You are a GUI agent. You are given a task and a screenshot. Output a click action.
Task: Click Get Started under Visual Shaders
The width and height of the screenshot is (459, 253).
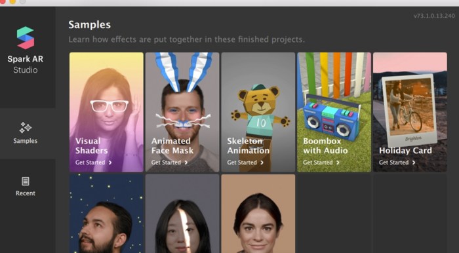(x=93, y=163)
